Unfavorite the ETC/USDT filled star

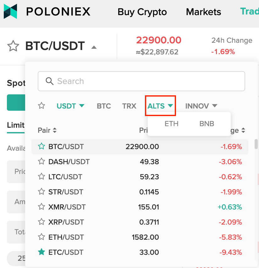coord(41,252)
